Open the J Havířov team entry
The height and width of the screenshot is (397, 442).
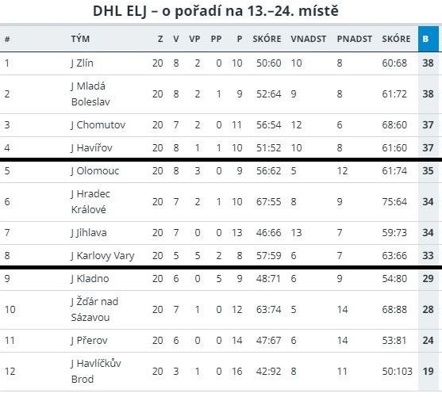(x=91, y=148)
